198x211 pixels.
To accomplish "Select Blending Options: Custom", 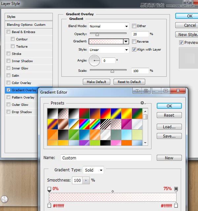I will coord(29,24).
